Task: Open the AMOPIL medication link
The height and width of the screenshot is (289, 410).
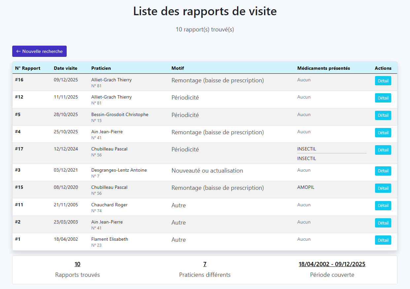Action: pos(305,187)
